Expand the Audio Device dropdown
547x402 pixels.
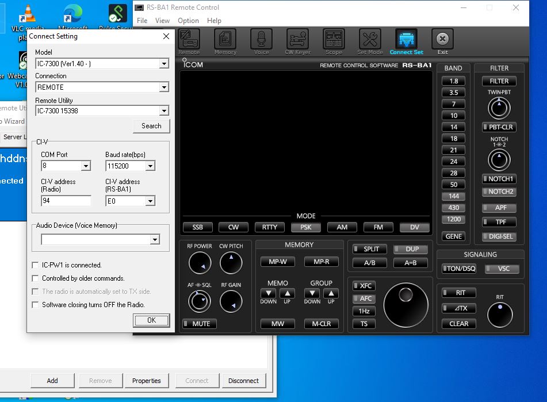[155, 239]
